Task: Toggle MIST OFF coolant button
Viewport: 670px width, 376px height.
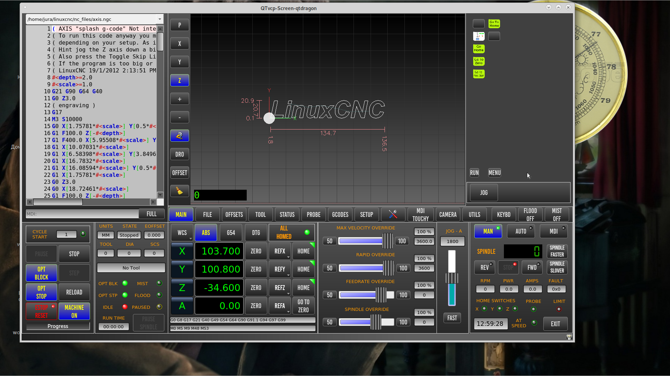Action: click(x=557, y=214)
